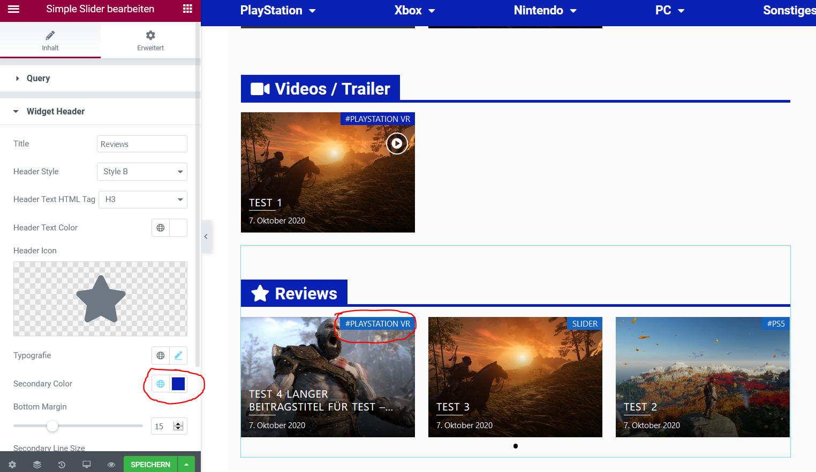Image resolution: width=816 pixels, height=472 pixels.
Task: Click #PLAYSTATION VR tag on TEST 4 card
Action: (377, 323)
